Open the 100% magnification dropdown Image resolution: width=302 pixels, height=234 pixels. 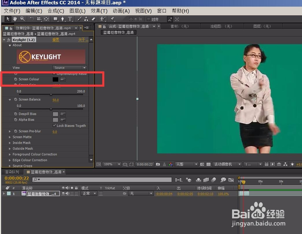point(112,164)
